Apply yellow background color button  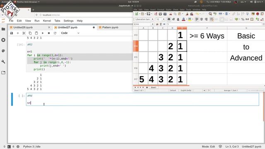tap(190, 19)
